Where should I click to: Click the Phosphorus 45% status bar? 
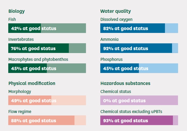[x=139, y=68]
